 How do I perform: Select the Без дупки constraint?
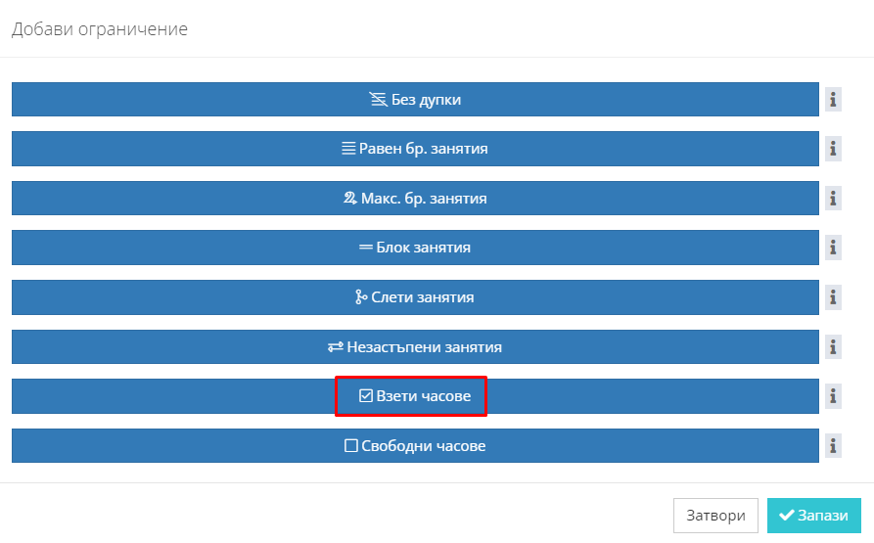click(x=415, y=100)
